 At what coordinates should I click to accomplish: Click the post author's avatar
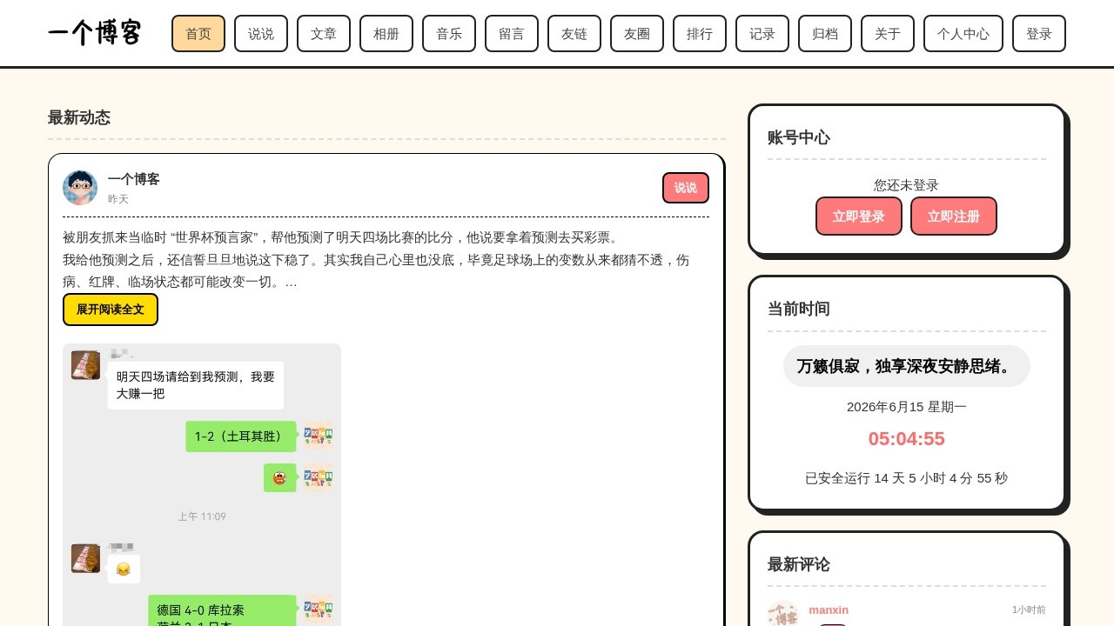(x=80, y=188)
